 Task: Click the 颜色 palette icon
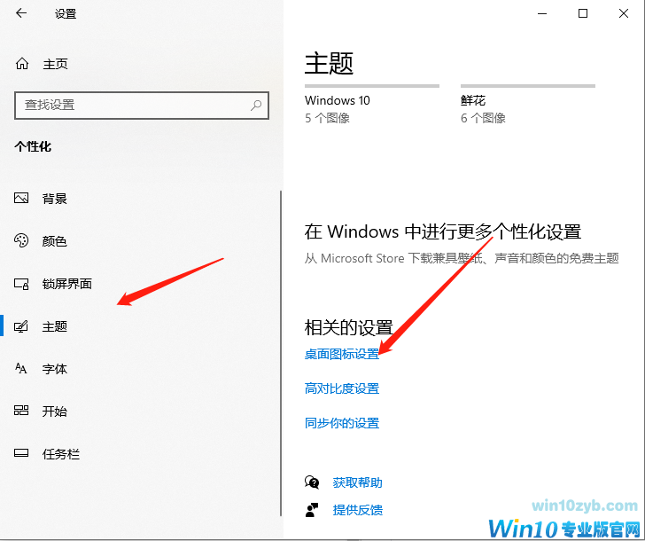[21, 240]
